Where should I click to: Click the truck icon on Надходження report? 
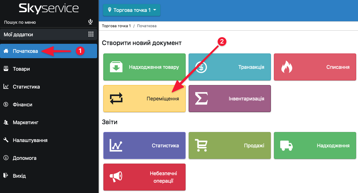point(286,145)
